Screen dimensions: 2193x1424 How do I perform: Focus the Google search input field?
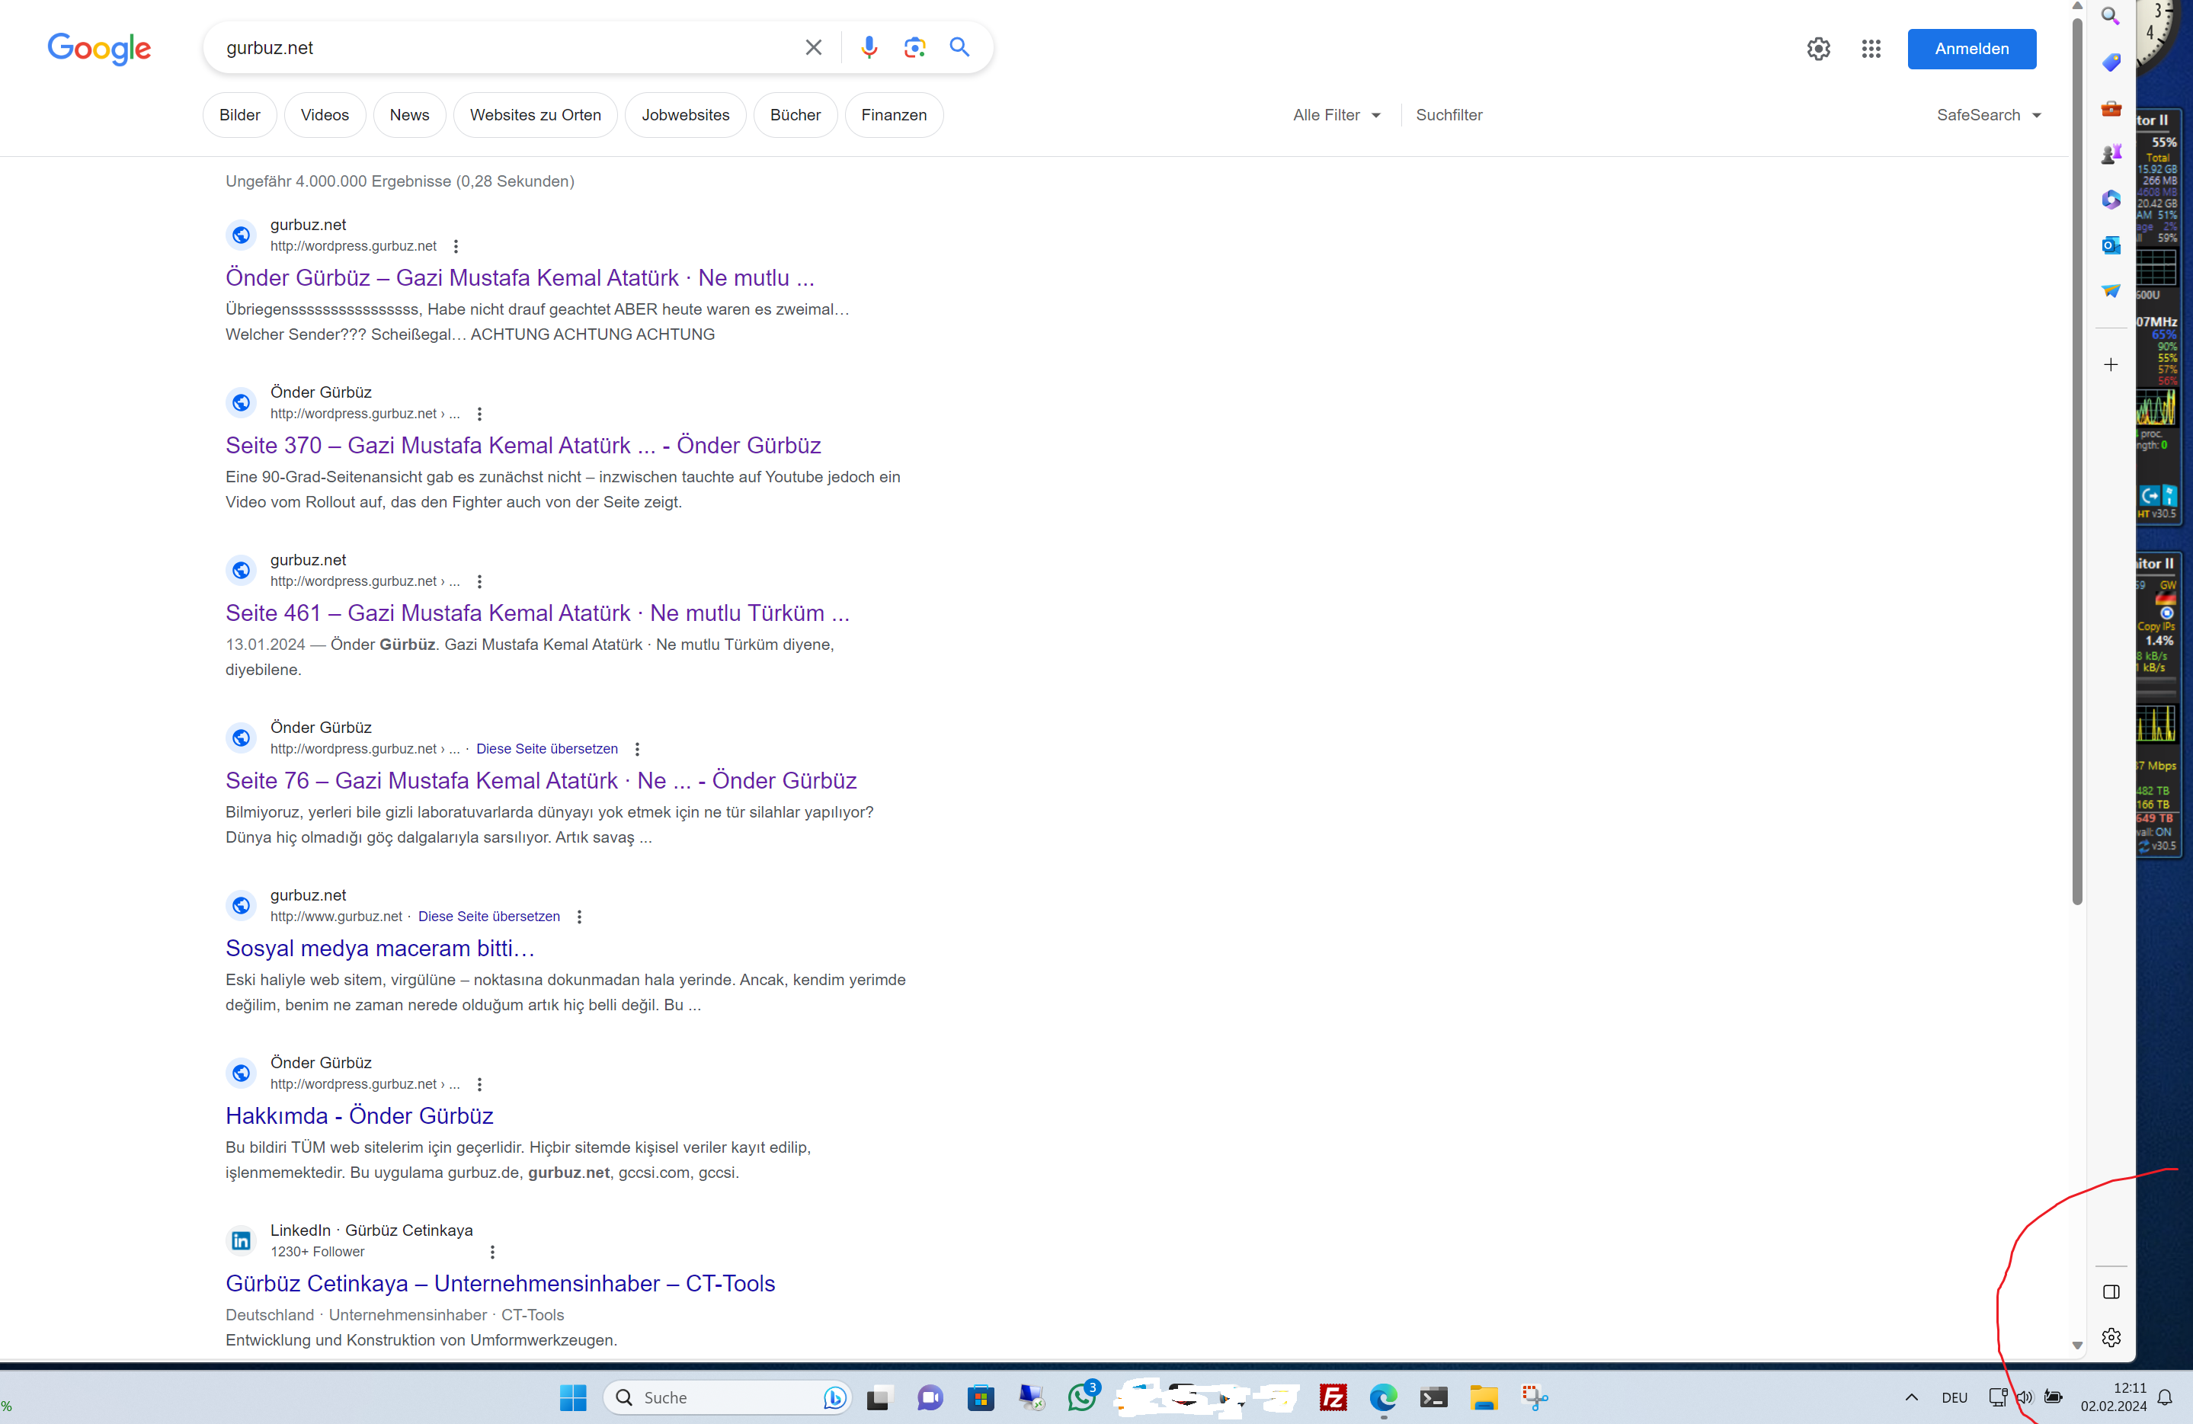(507, 48)
